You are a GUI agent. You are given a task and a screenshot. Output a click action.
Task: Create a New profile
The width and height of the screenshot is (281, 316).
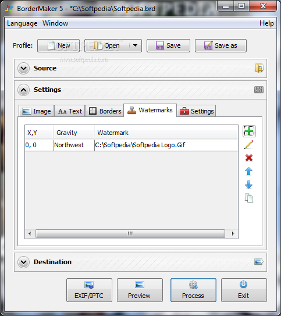point(58,45)
